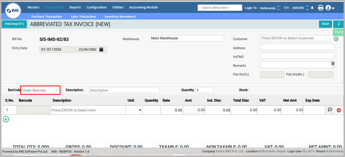The height and width of the screenshot is (157, 345).
Task: Delete row 1 with red X icon
Action: click(339, 110)
